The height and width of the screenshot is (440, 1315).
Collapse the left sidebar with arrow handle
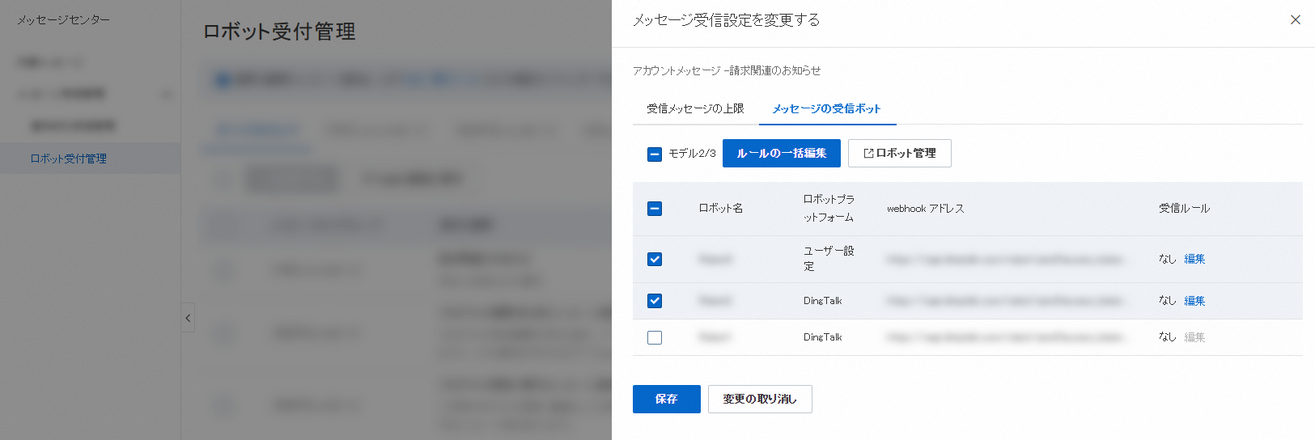[x=188, y=318]
